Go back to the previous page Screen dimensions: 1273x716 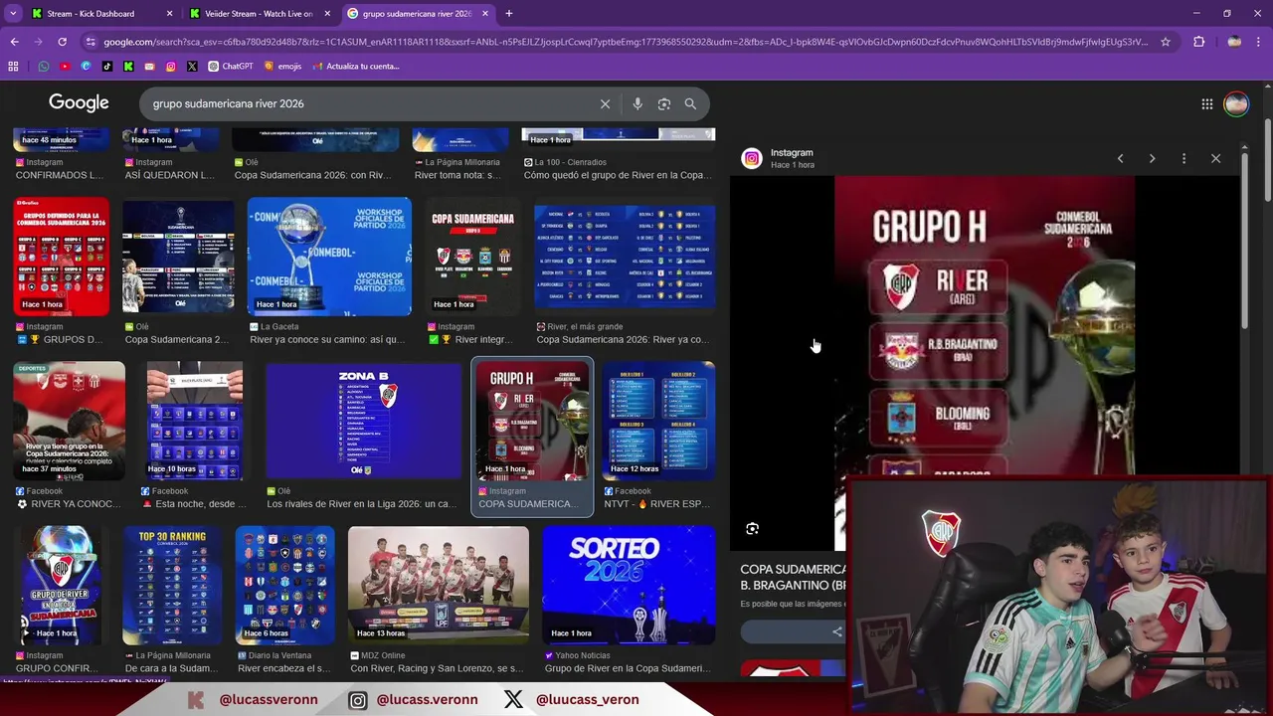(14, 42)
